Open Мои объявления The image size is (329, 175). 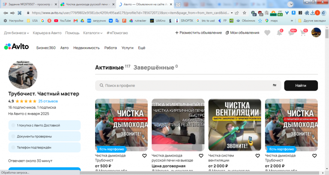(242, 33)
